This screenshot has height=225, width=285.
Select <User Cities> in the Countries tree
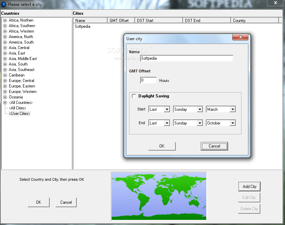pyautogui.click(x=19, y=114)
